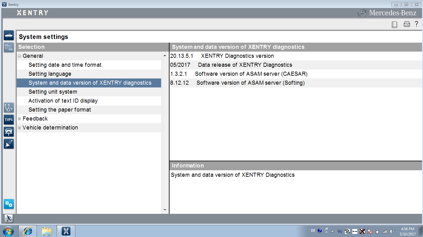The image size is (423, 237).
Task: Click the double-dash tray icon
Action: 355,231
